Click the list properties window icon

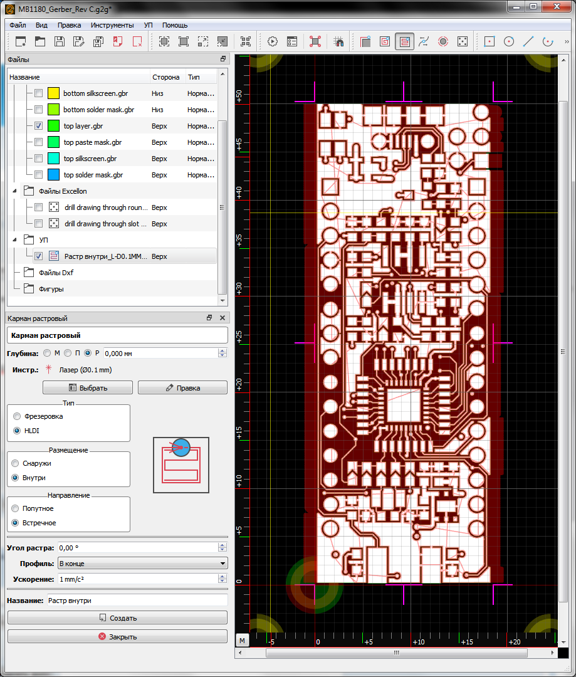[x=292, y=41]
